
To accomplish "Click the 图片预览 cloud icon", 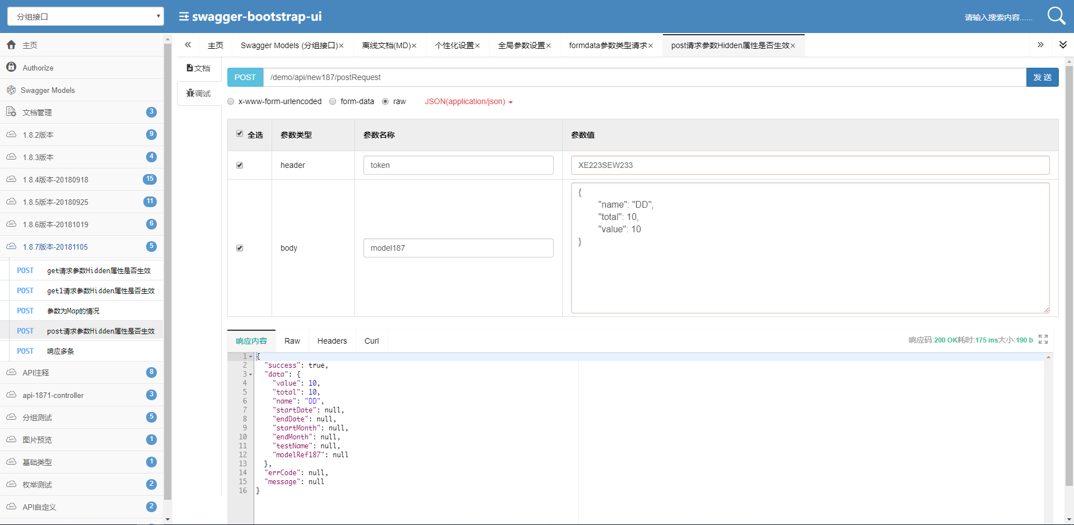I will [11, 439].
